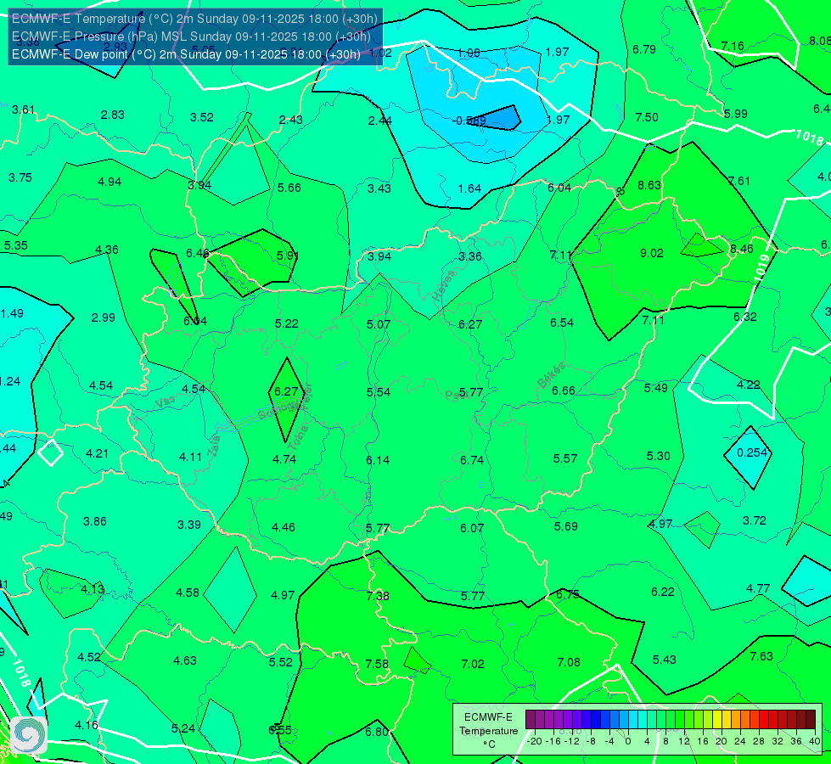This screenshot has height=764, width=831.
Task: Click the Zala county label
Action: pyautogui.click(x=214, y=445)
